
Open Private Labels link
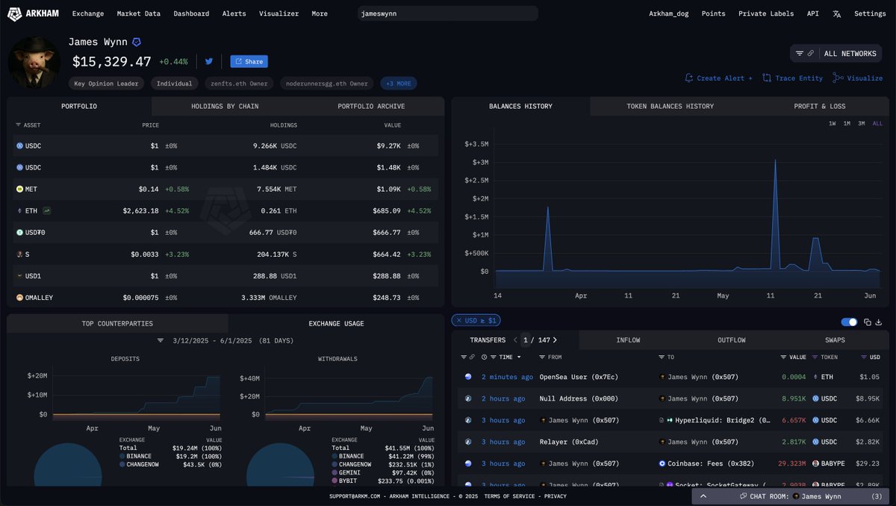pyautogui.click(x=766, y=13)
